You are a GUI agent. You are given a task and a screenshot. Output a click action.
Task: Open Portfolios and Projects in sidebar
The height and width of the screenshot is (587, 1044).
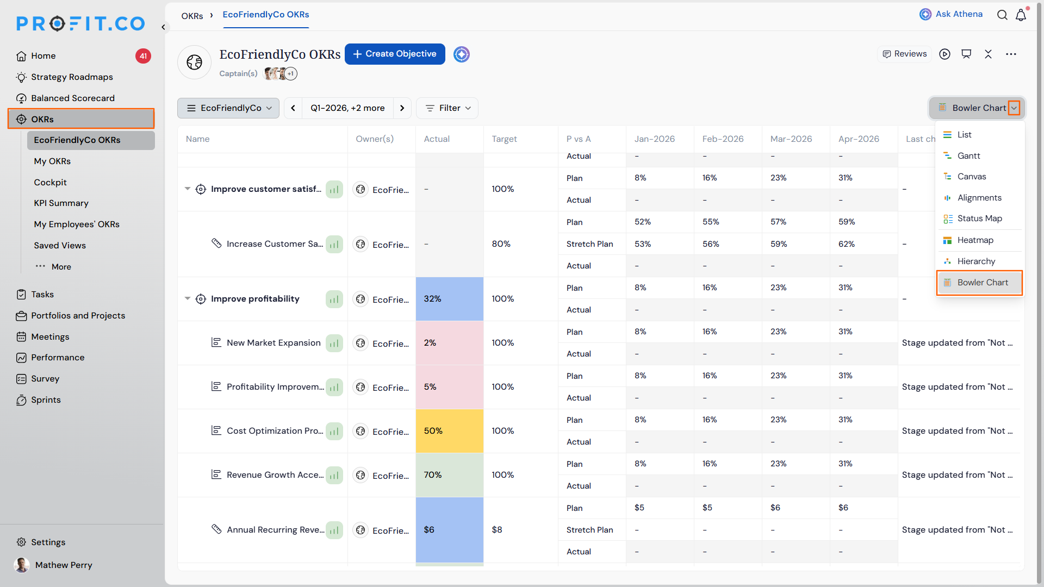(78, 316)
